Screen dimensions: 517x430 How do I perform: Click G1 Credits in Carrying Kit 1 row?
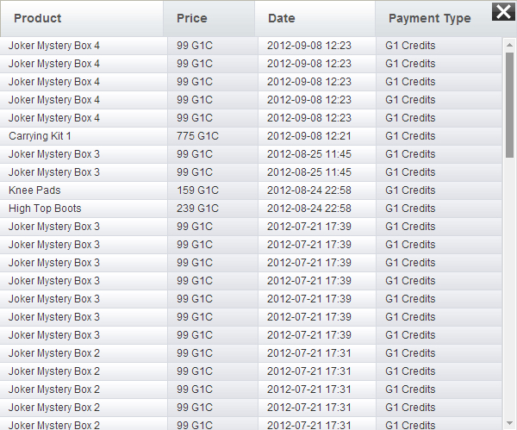pyautogui.click(x=410, y=136)
